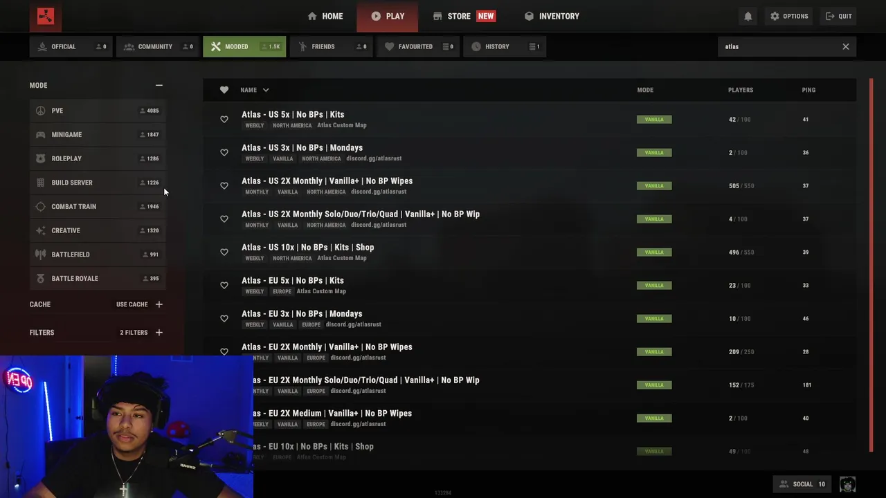
Task: Sort list by Players column
Action: click(x=741, y=90)
